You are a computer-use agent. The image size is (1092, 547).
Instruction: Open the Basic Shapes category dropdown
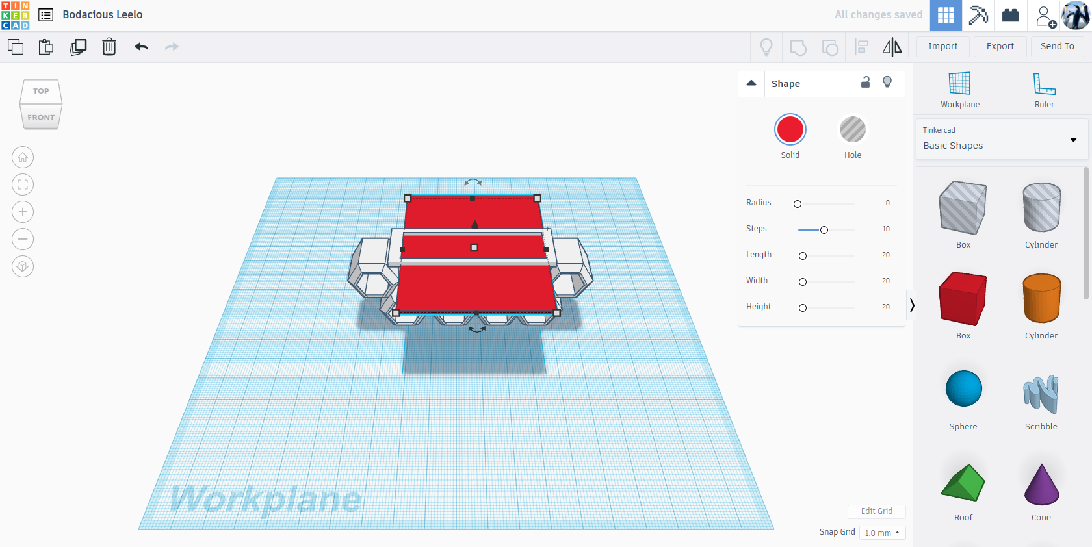tap(1001, 139)
